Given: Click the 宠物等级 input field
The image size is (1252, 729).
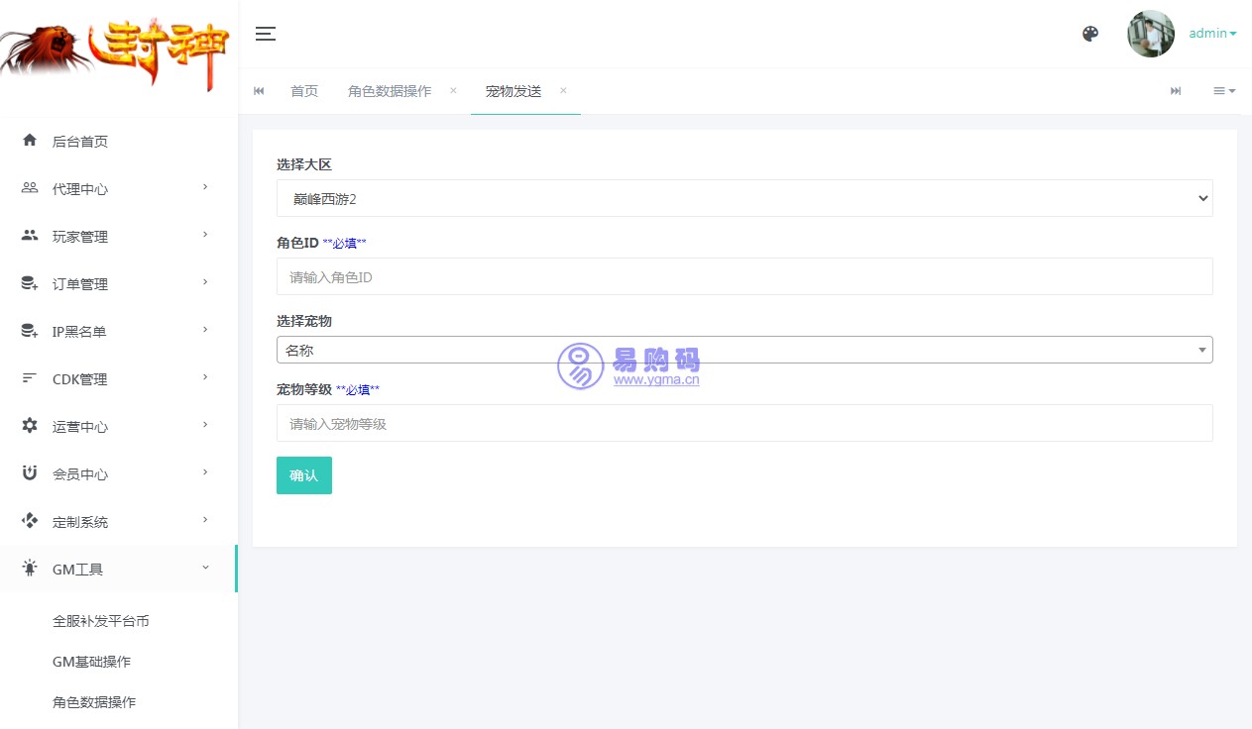Looking at the screenshot, I should point(743,424).
